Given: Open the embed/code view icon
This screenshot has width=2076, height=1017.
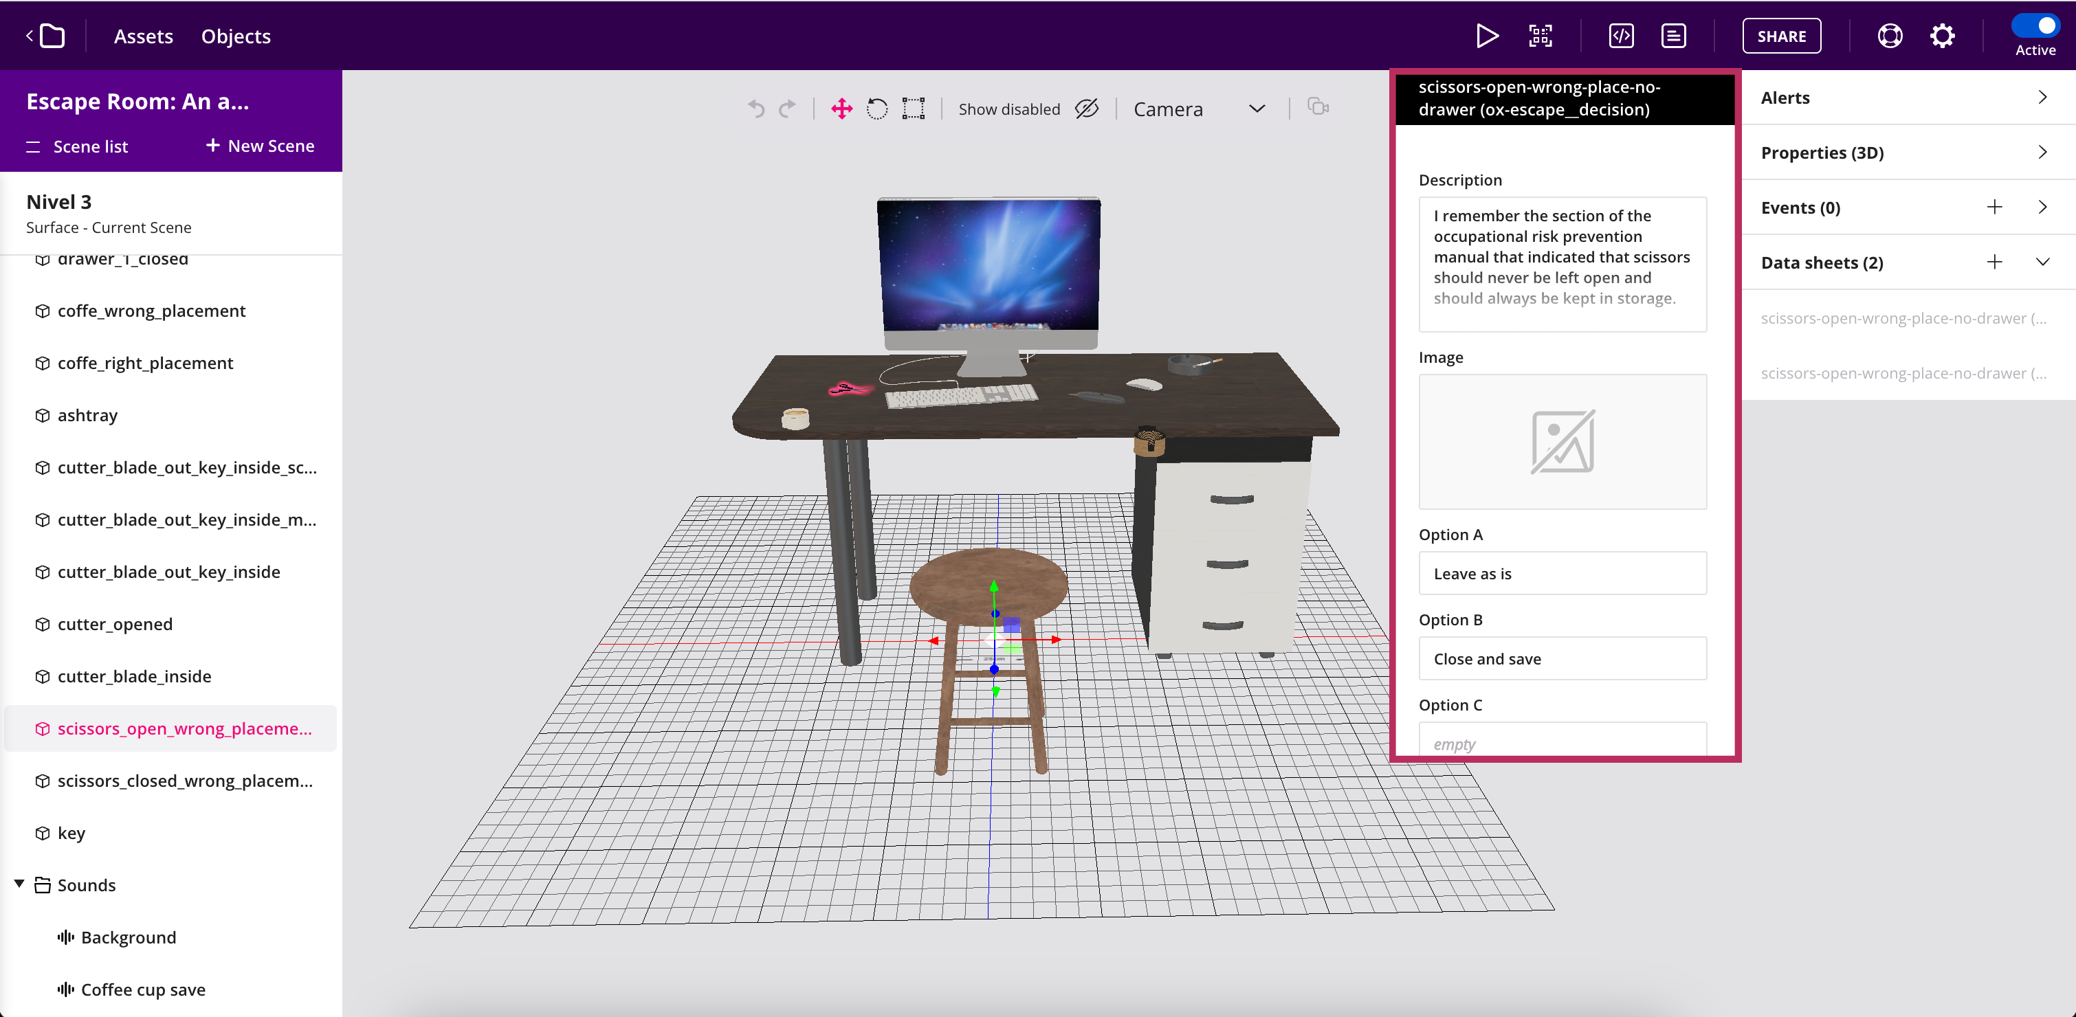Looking at the screenshot, I should coord(1620,36).
